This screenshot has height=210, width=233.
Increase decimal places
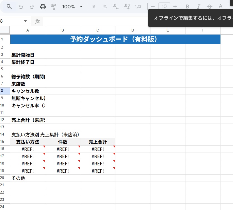tap(127, 6)
